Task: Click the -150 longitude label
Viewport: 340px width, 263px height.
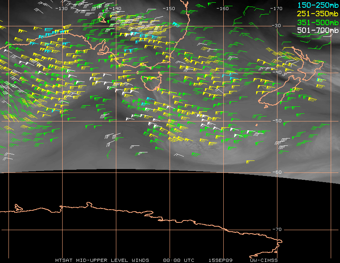Action: [x=169, y=9]
